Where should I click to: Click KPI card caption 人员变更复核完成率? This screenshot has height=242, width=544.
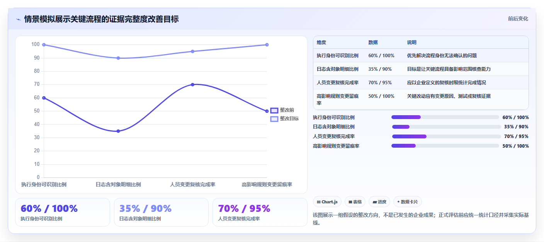239,219
